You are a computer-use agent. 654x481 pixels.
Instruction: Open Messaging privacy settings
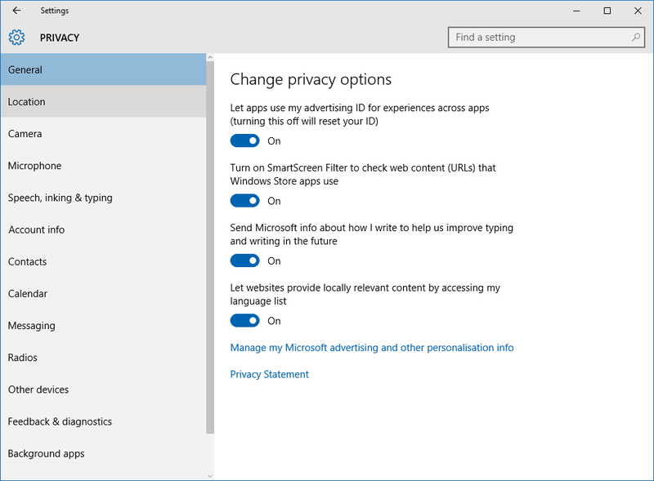click(104, 326)
